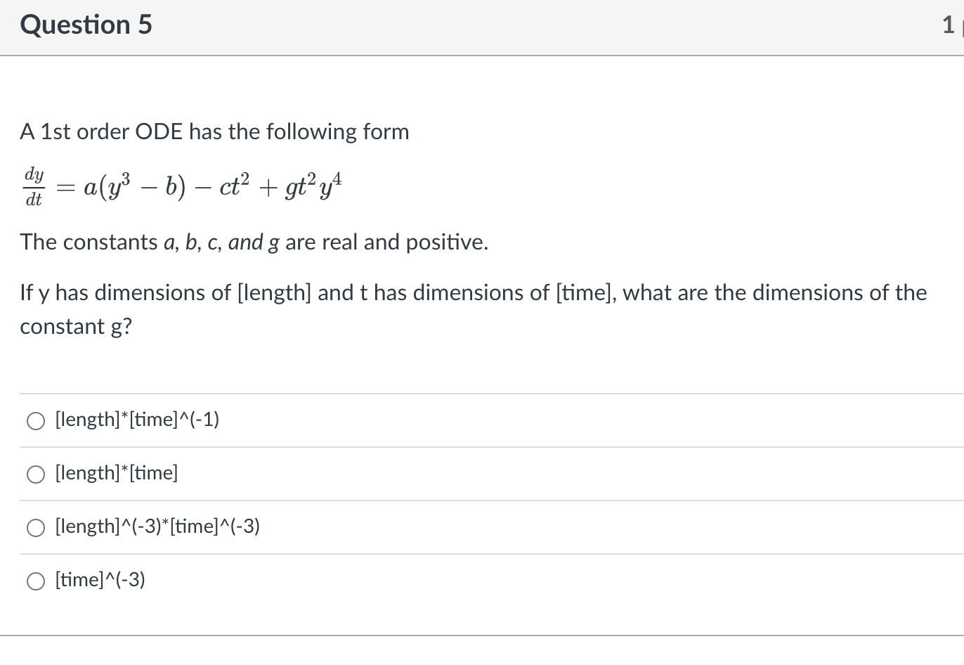Viewport: 964px width, 665px height.
Task: Click the [length]*[time] answer label
Action: [116, 473]
